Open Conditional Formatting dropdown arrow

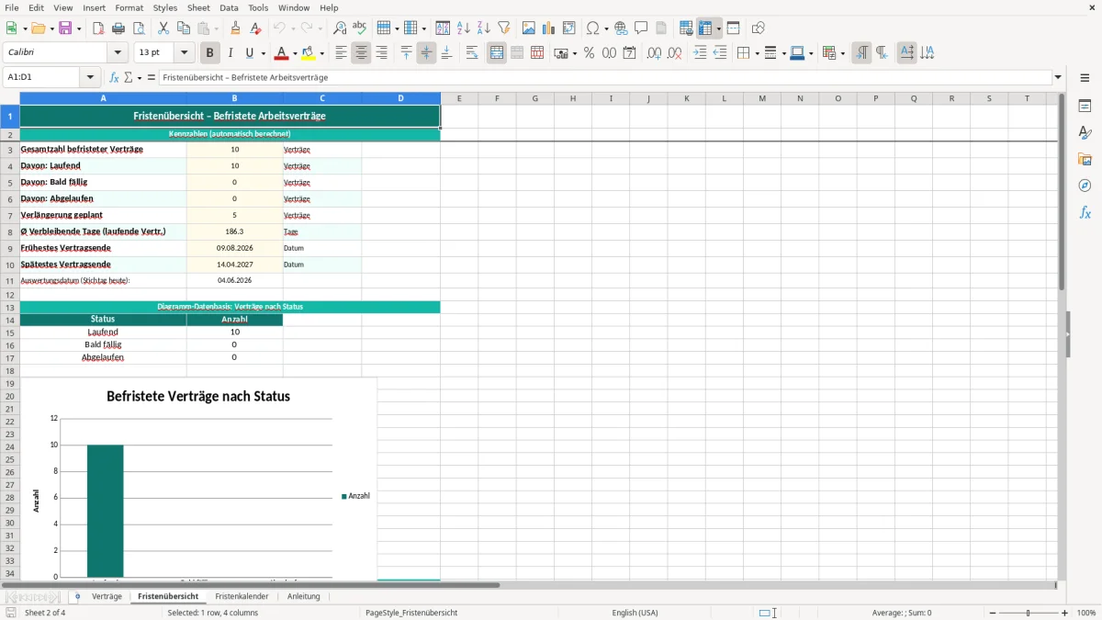click(x=842, y=54)
